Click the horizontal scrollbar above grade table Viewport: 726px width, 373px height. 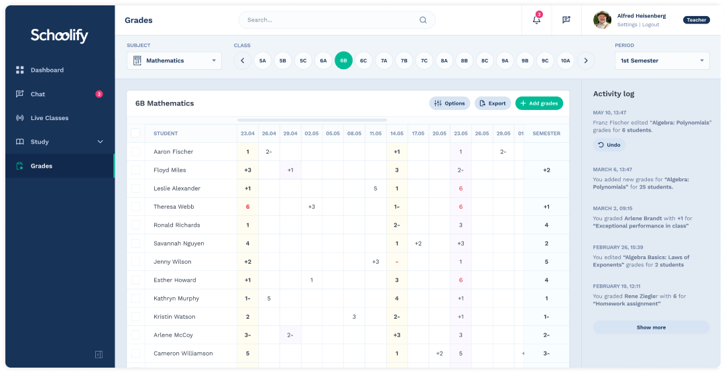pos(312,120)
